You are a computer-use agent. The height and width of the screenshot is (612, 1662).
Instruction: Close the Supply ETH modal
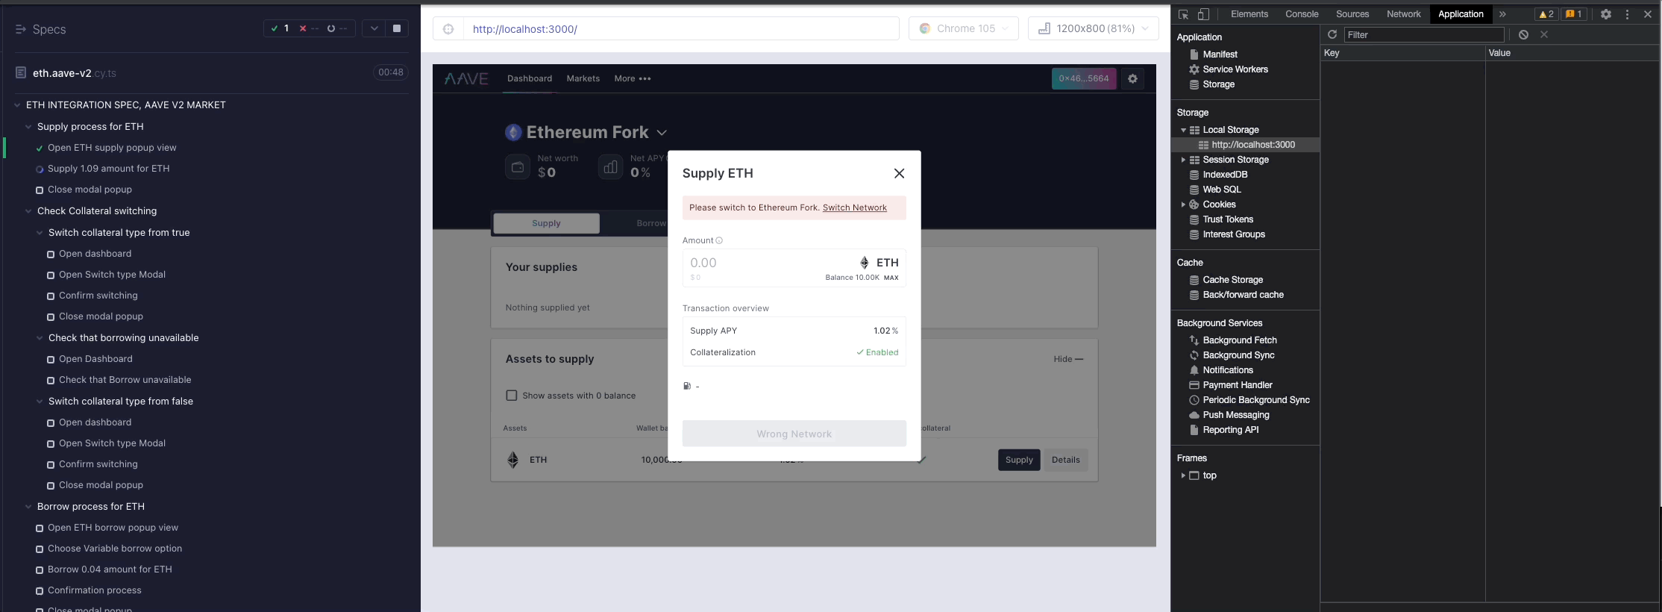[x=899, y=173]
